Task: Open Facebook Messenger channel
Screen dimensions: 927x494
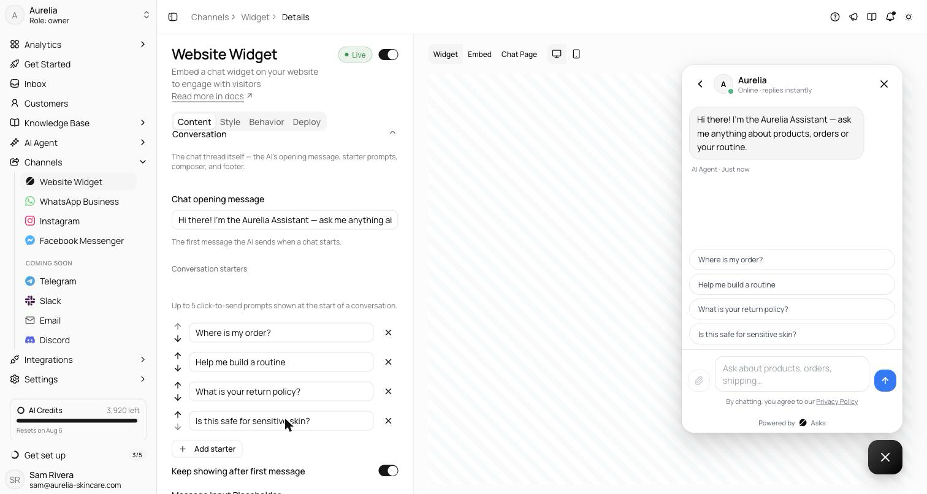Action: point(78,241)
